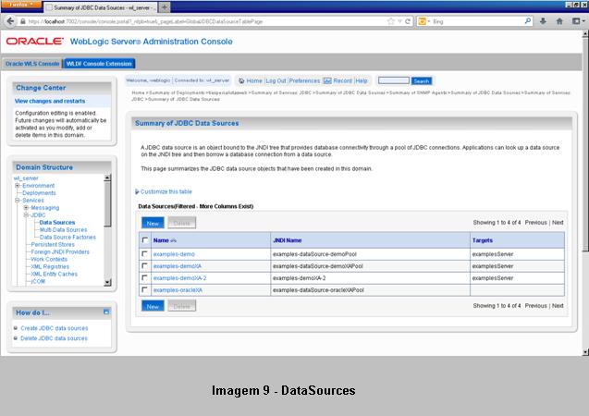Click the top New button above table
This screenshot has height=416, width=589.
(x=153, y=223)
